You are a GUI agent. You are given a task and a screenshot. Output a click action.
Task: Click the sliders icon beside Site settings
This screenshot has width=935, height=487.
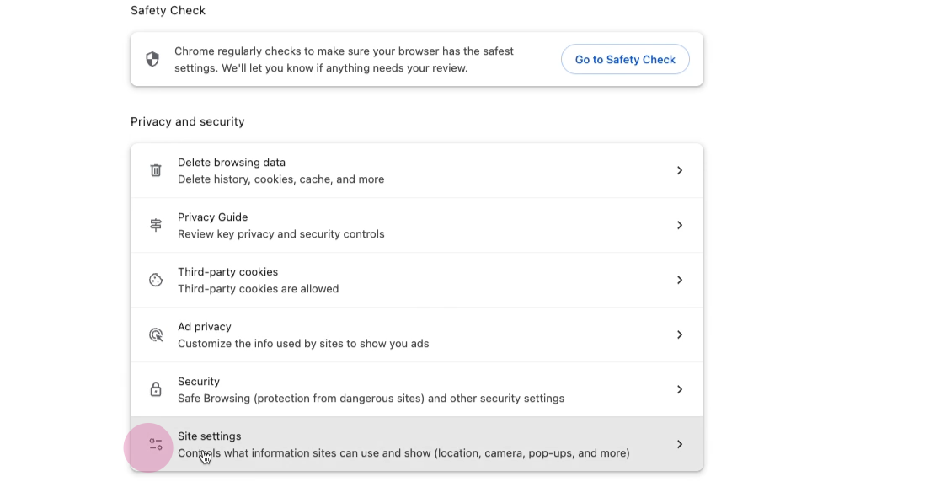pos(156,444)
